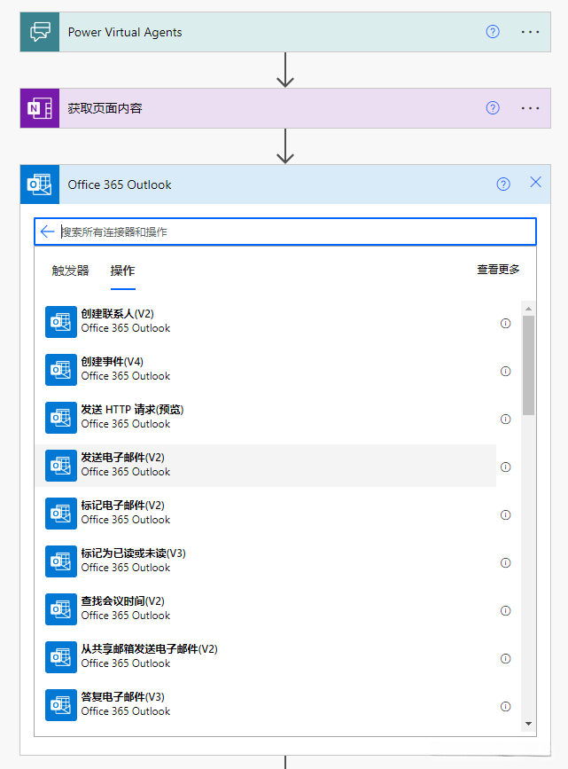This screenshot has width=568, height=769.
Task: Open help for the Office 365 Outlook card
Action: point(503,184)
